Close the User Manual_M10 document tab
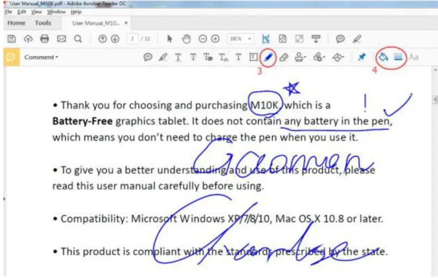This screenshot has width=438, height=278. pyautogui.click(x=126, y=23)
